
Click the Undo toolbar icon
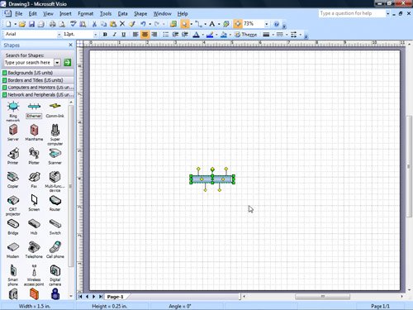[x=143, y=24]
